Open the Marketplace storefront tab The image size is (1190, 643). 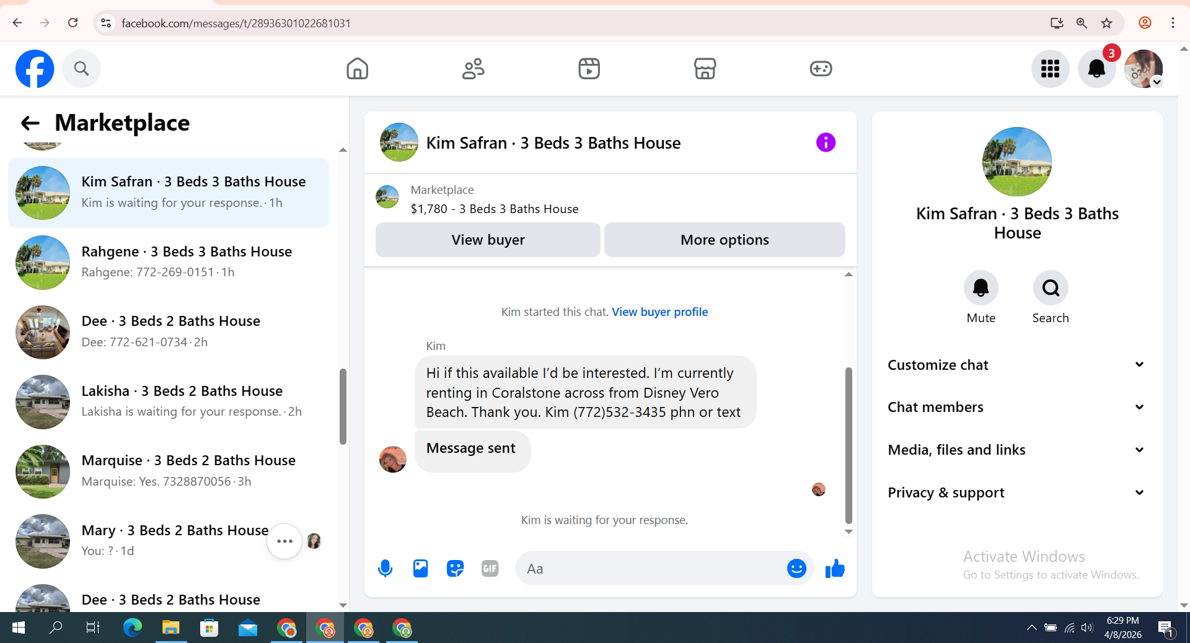click(705, 69)
